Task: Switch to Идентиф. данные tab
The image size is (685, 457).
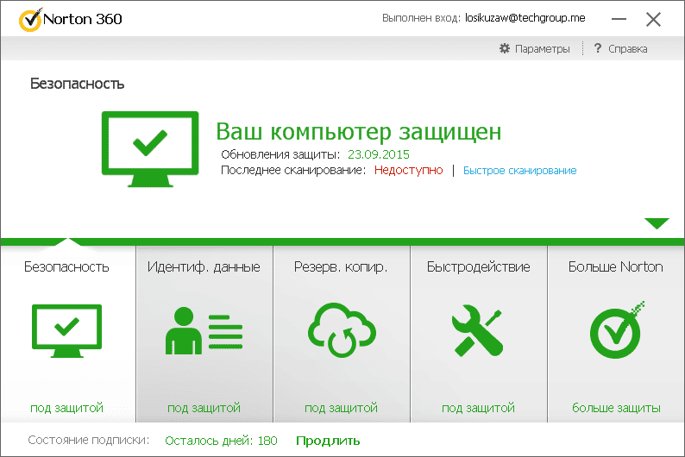Action: click(x=204, y=266)
